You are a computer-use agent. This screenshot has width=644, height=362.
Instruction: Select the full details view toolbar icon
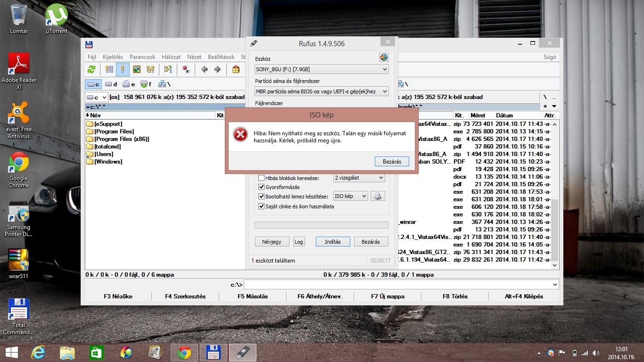click(123, 69)
